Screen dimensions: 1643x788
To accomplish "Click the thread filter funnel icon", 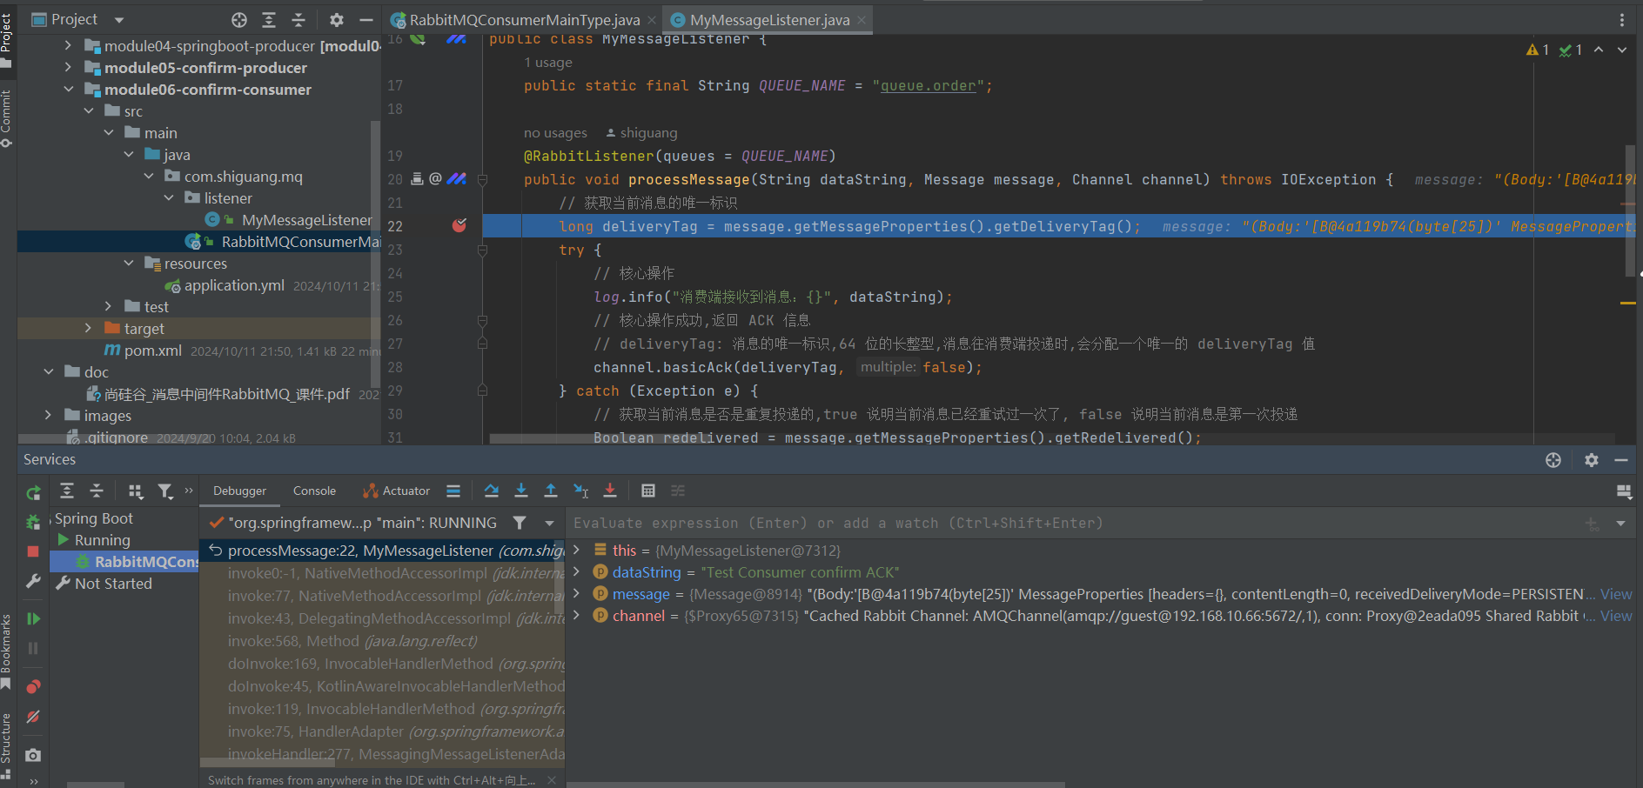I will (x=520, y=523).
